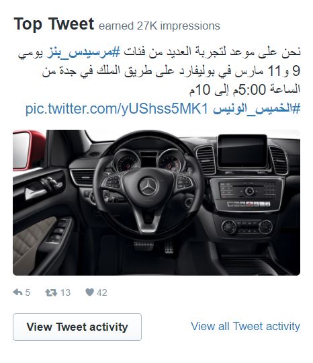Viewport: 313px width, 363px height.
Task: Open View all Tweet activity link
Action: click(245, 326)
